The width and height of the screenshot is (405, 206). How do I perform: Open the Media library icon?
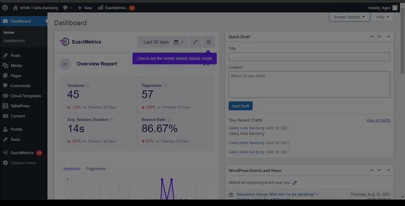pyautogui.click(x=5, y=66)
